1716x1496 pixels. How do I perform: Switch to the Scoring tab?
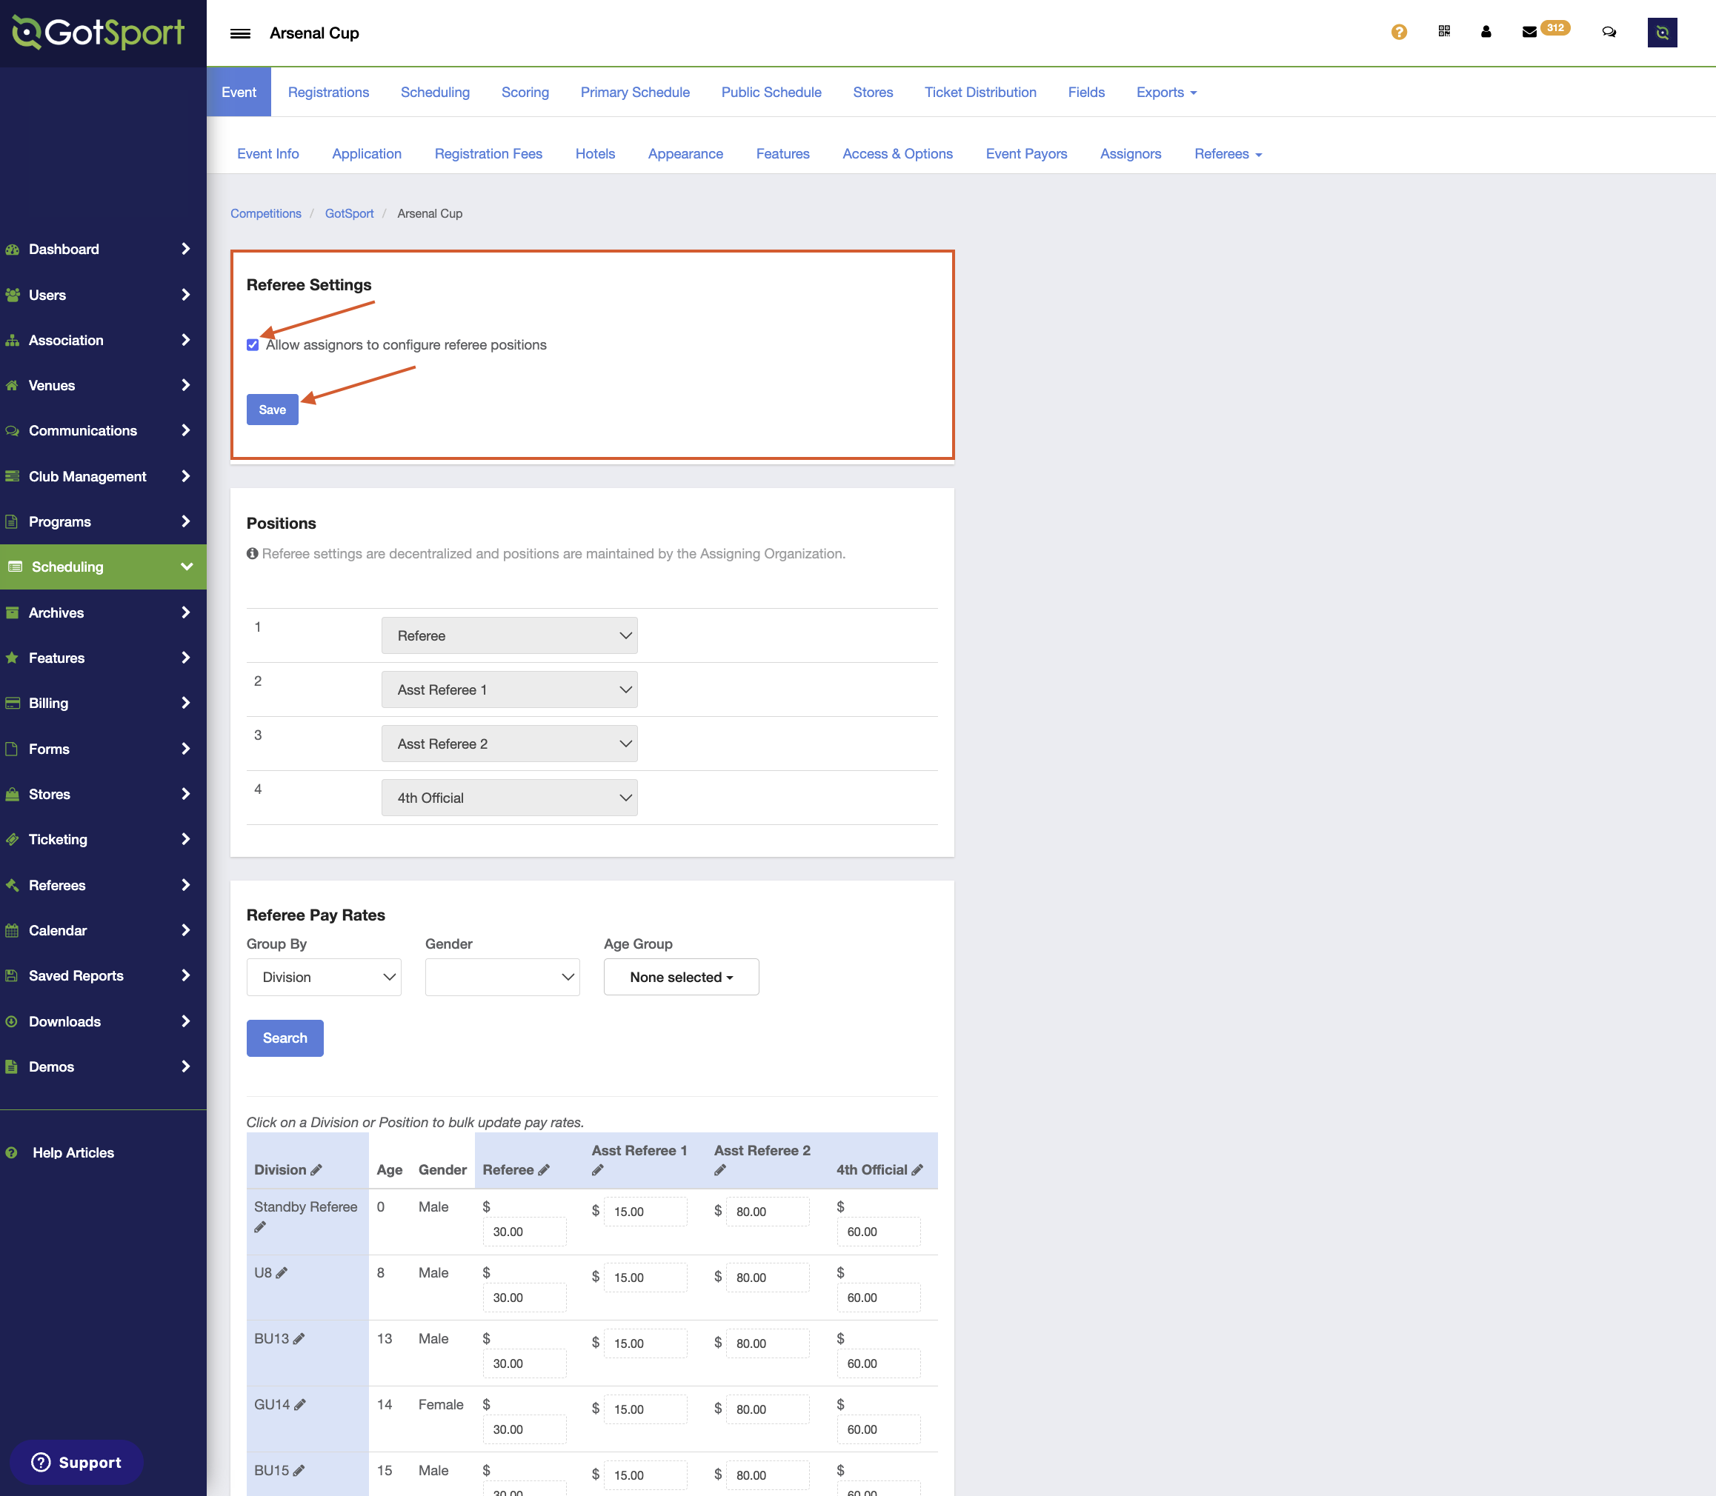[525, 93]
